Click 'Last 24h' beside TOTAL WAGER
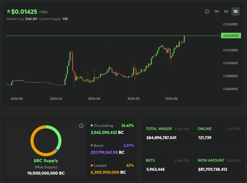 [x=182, y=129]
